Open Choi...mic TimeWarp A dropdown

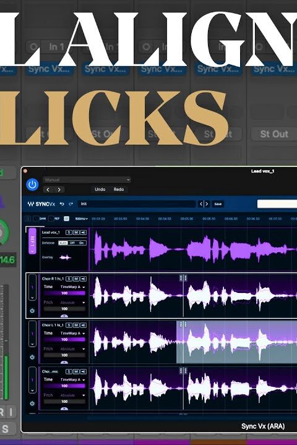click(73, 379)
